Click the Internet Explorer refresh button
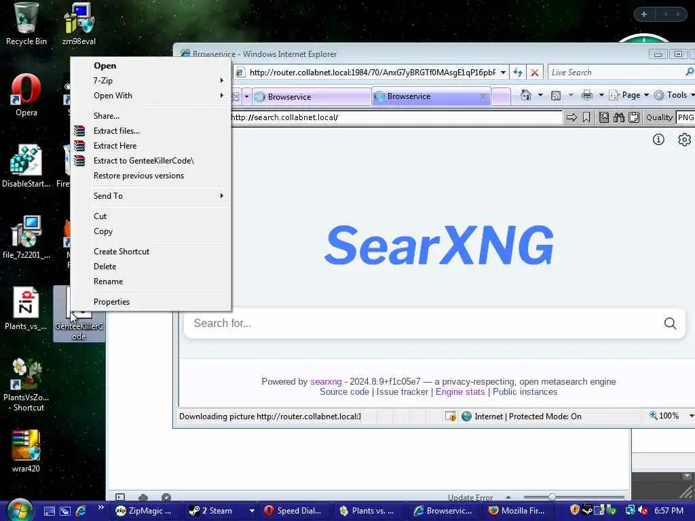 point(518,72)
